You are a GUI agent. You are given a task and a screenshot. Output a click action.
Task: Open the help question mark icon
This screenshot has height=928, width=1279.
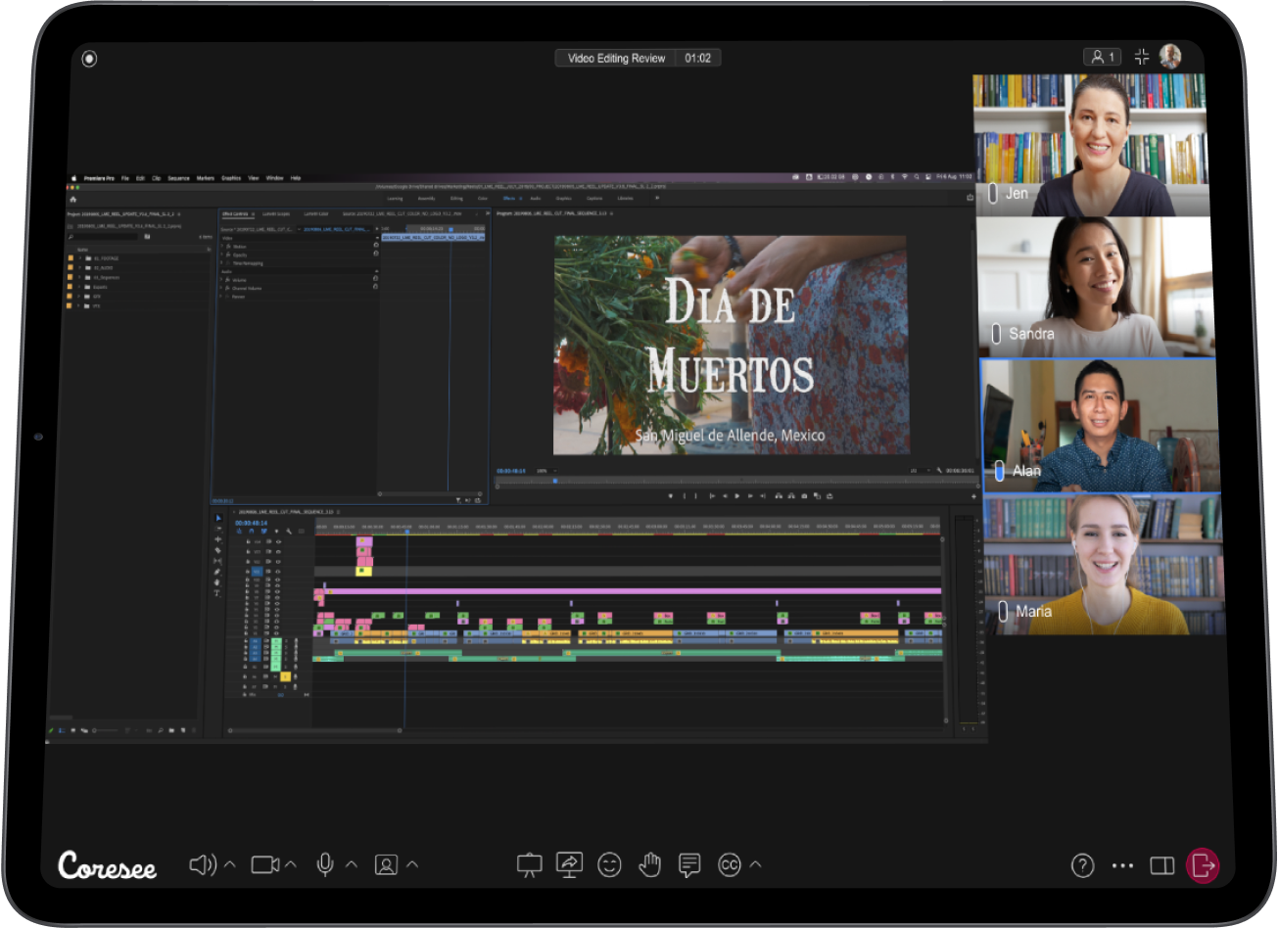1082,865
